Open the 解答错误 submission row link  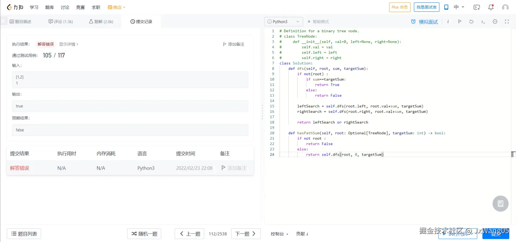19,168
